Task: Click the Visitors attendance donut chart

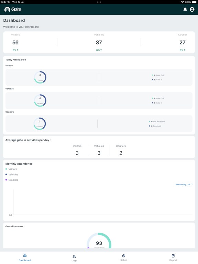Action: 40,77
